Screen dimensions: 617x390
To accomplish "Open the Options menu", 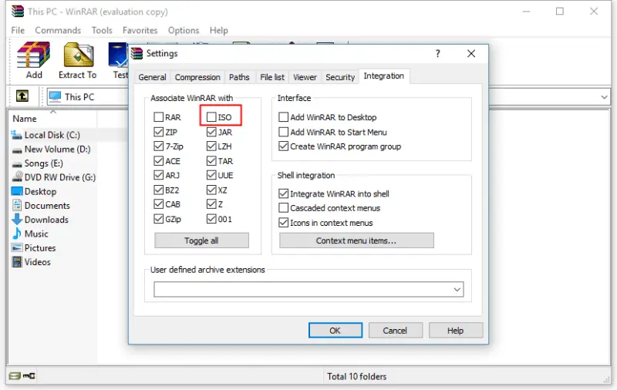I will 184,30.
